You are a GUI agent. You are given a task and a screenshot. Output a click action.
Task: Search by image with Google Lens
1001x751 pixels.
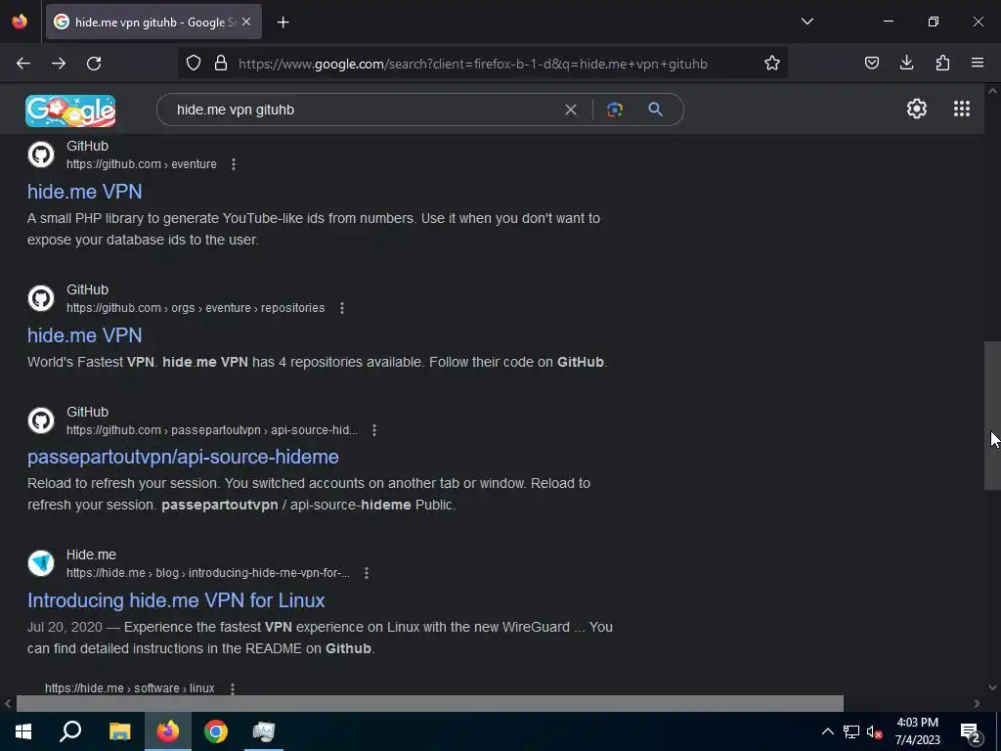tap(614, 110)
